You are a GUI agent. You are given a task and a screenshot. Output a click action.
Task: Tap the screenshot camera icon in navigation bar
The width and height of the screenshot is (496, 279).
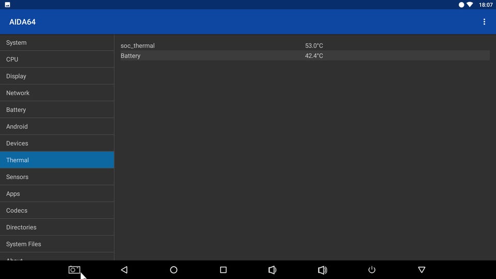74,270
